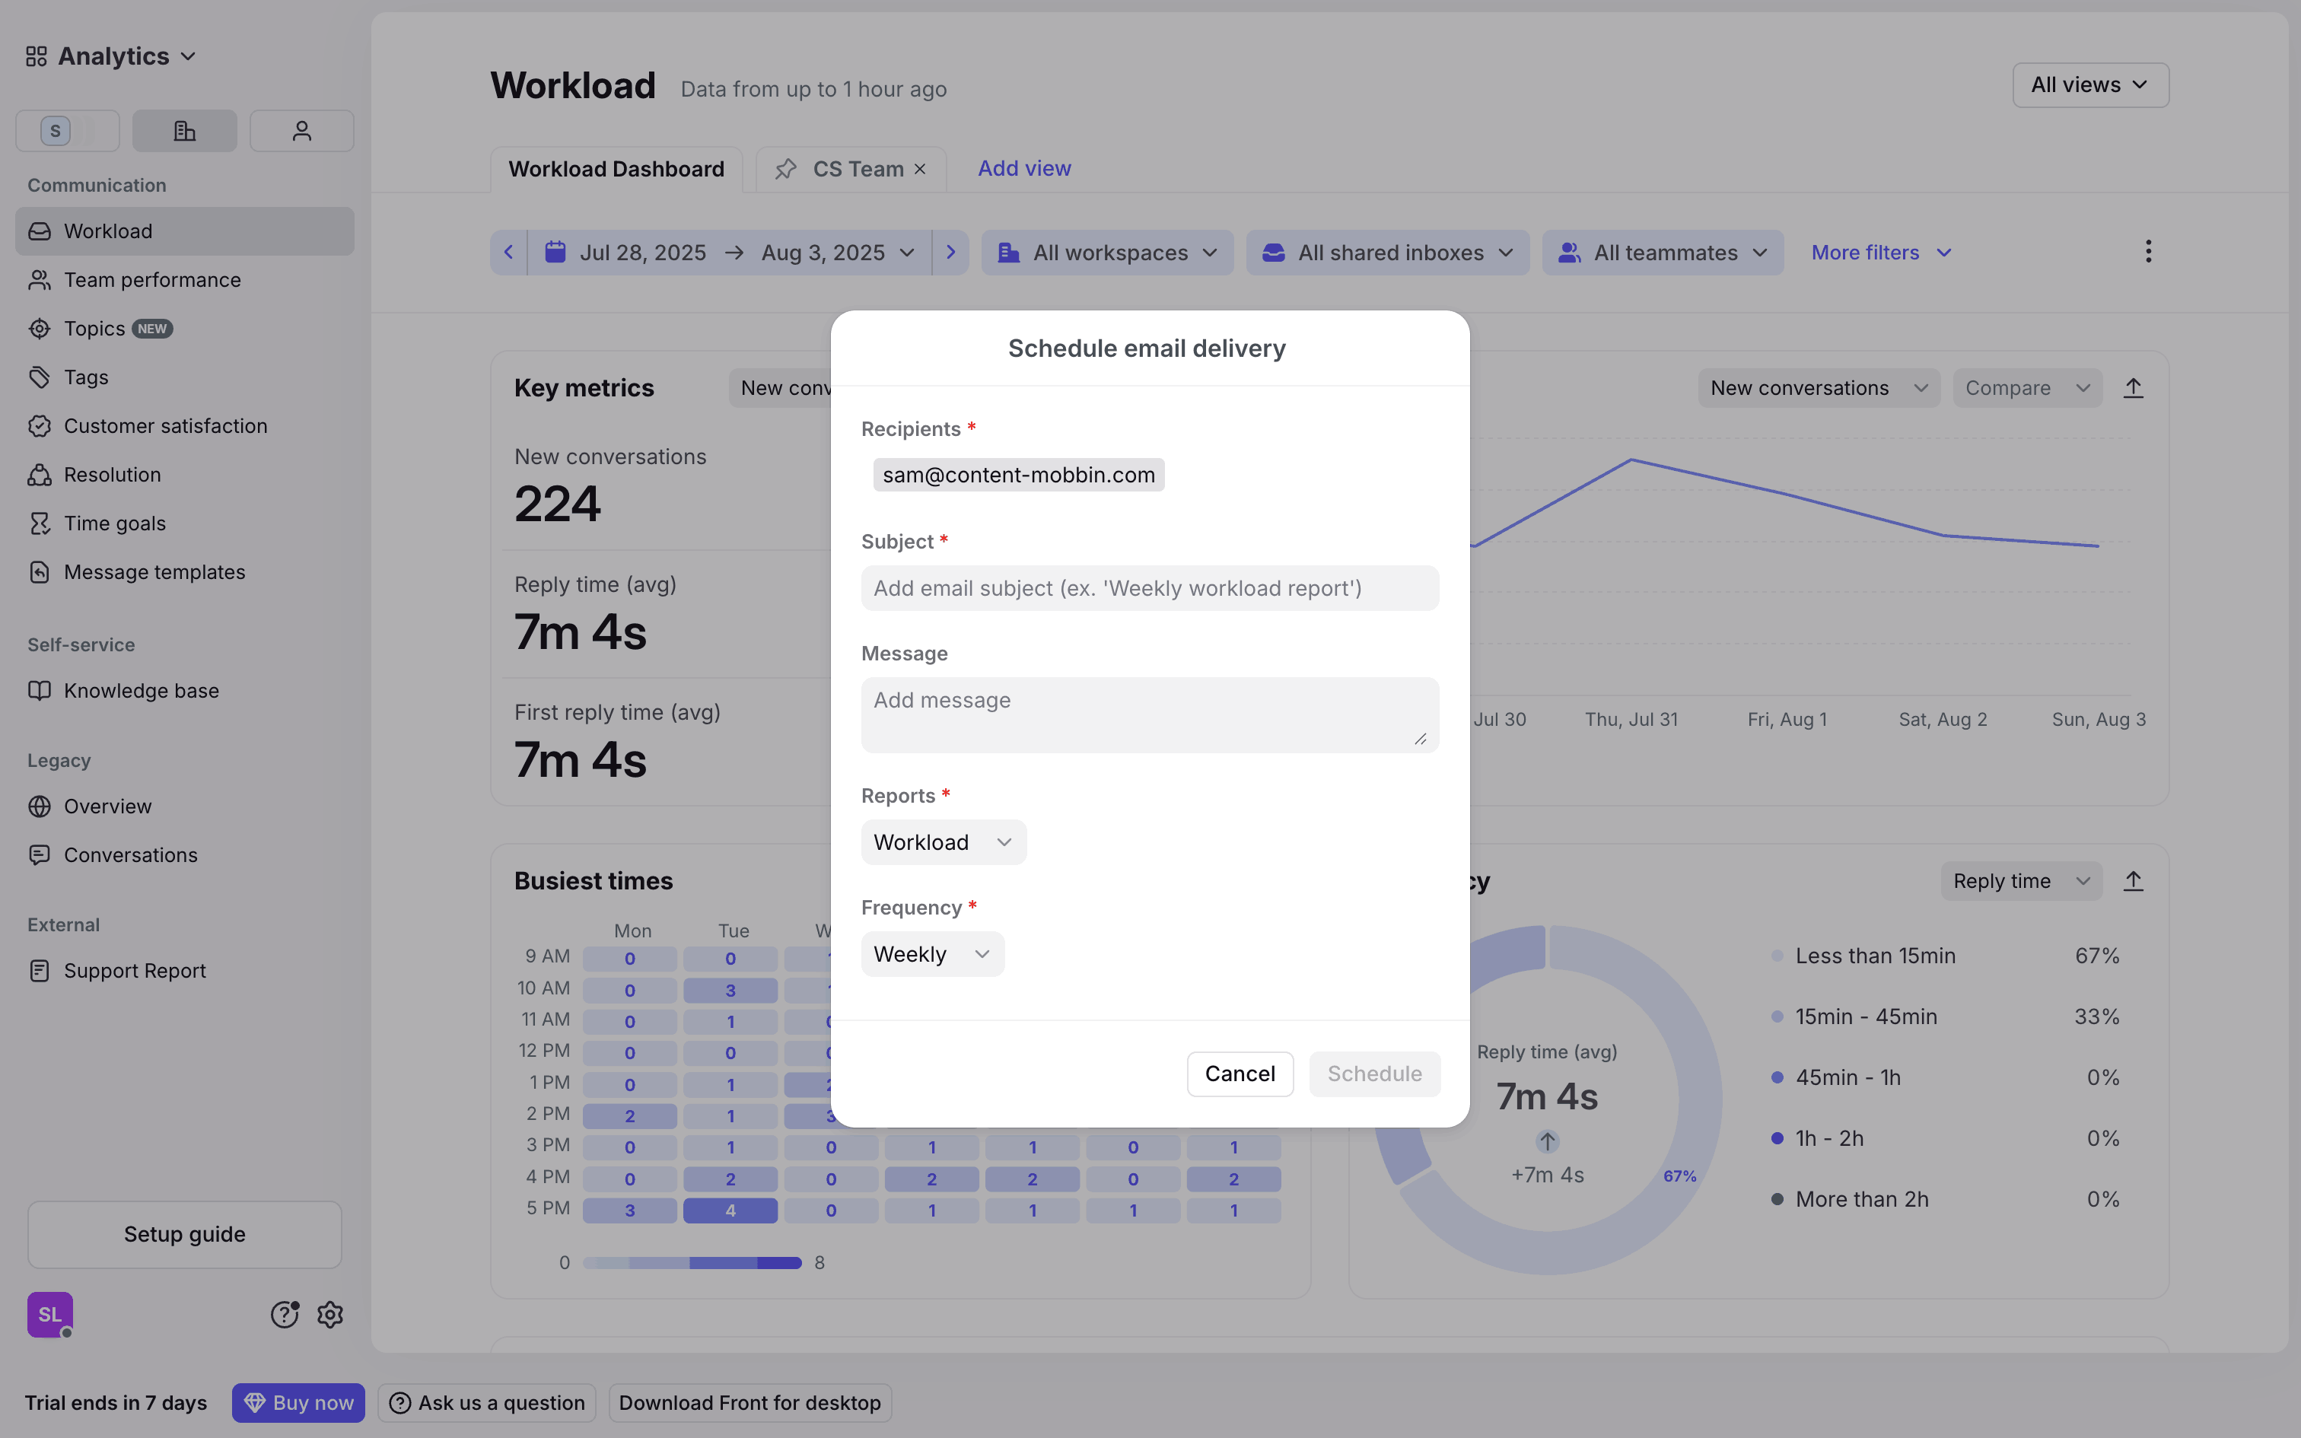This screenshot has height=1438, width=2301.
Task: Expand the All views dropdown
Action: point(2090,85)
